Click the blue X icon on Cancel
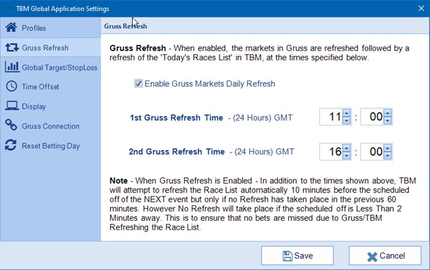This screenshot has height=270, width=430. pyautogui.click(x=372, y=257)
